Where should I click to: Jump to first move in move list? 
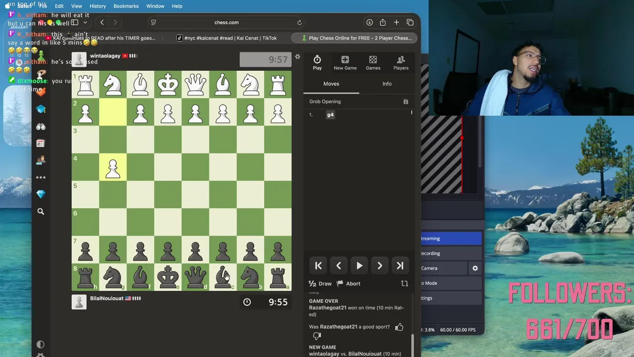click(318, 266)
